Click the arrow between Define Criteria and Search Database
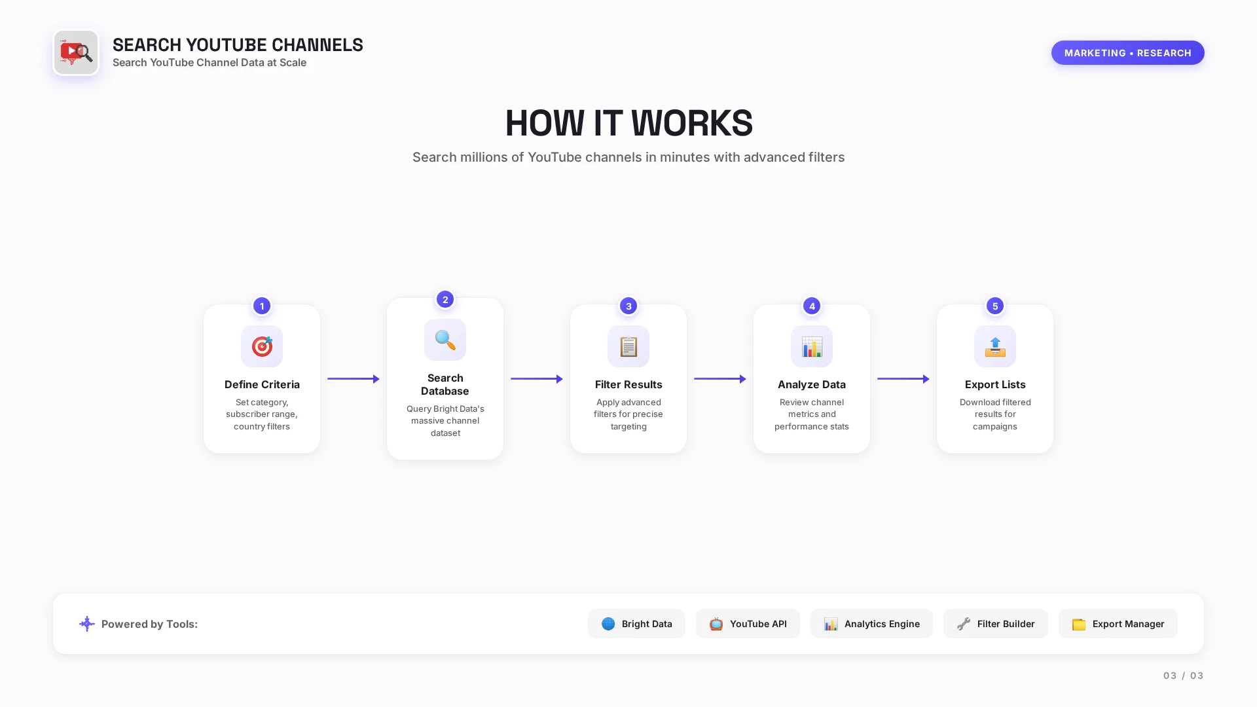The width and height of the screenshot is (1257, 707). click(354, 378)
